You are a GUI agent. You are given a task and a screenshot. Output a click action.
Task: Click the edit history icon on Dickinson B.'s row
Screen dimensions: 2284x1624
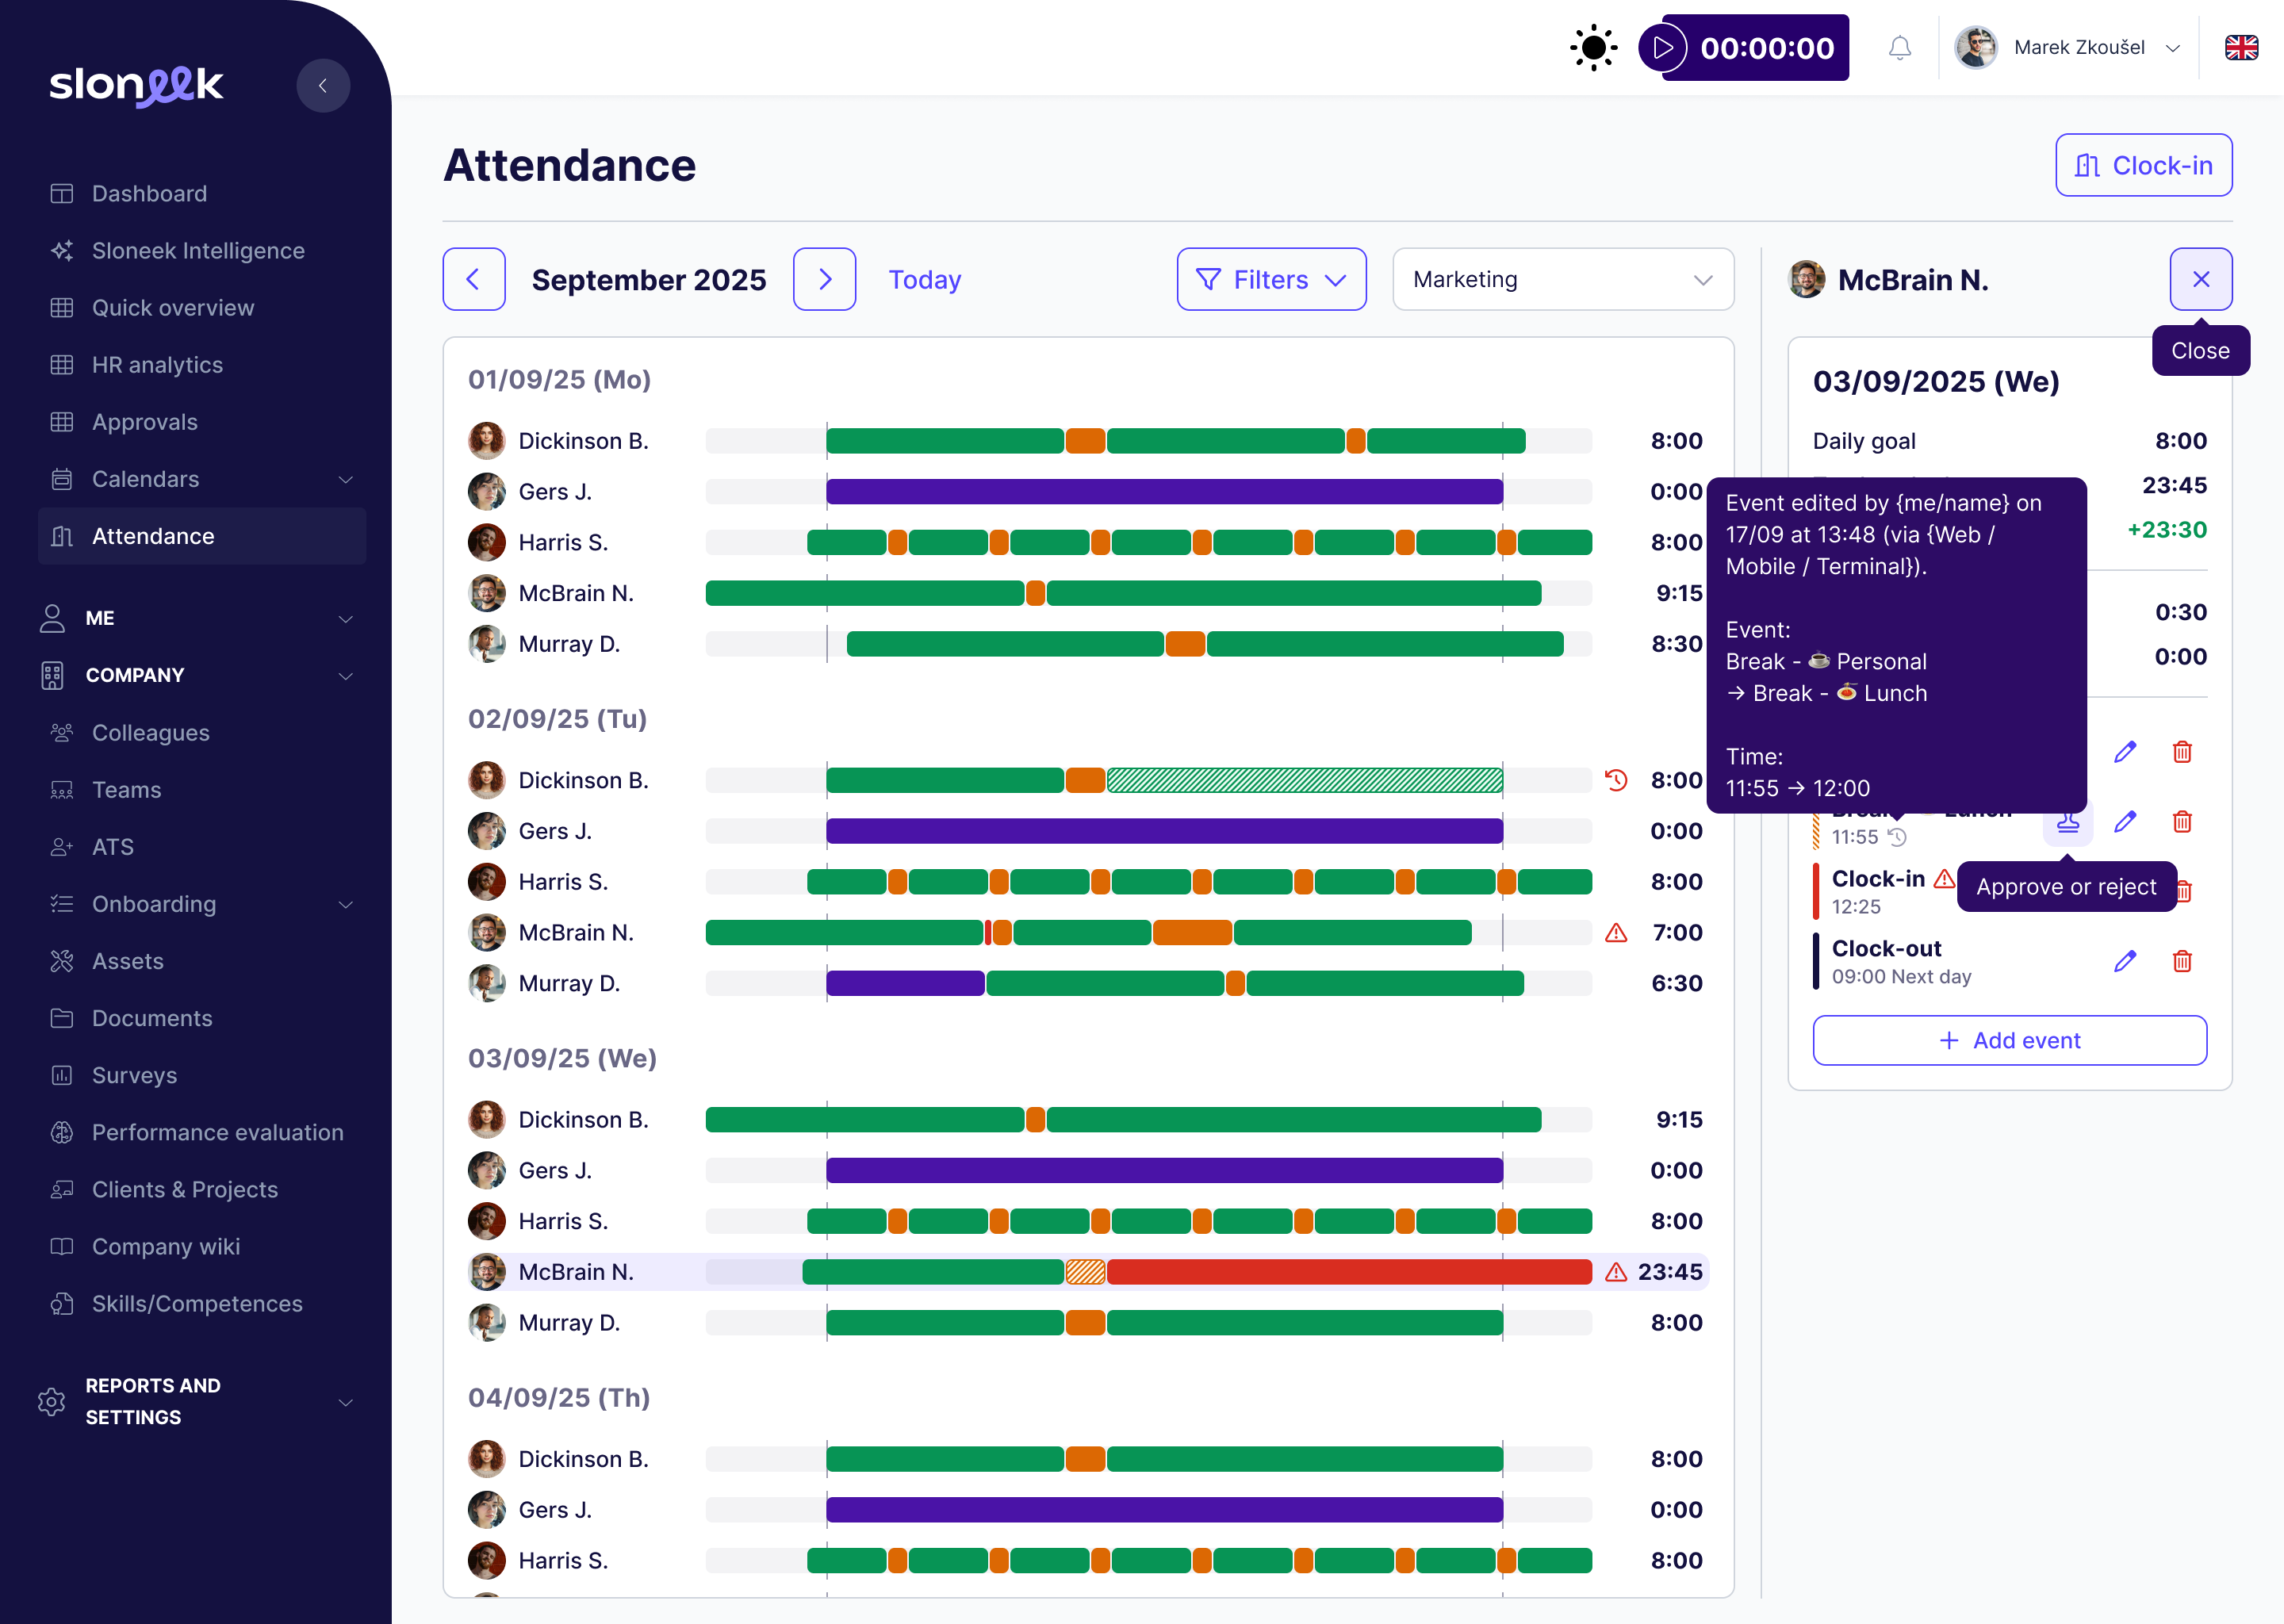coord(1616,780)
